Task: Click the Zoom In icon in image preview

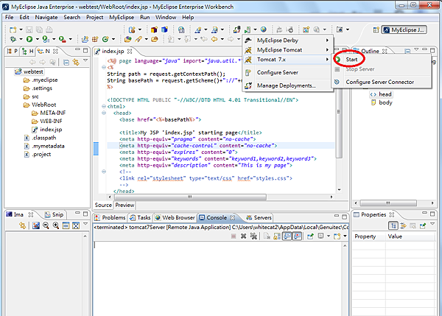Action: (x=56, y=225)
